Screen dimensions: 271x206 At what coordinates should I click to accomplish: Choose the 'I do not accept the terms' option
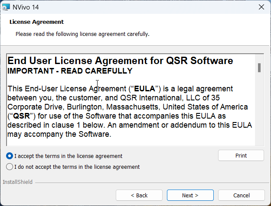tap(10, 167)
